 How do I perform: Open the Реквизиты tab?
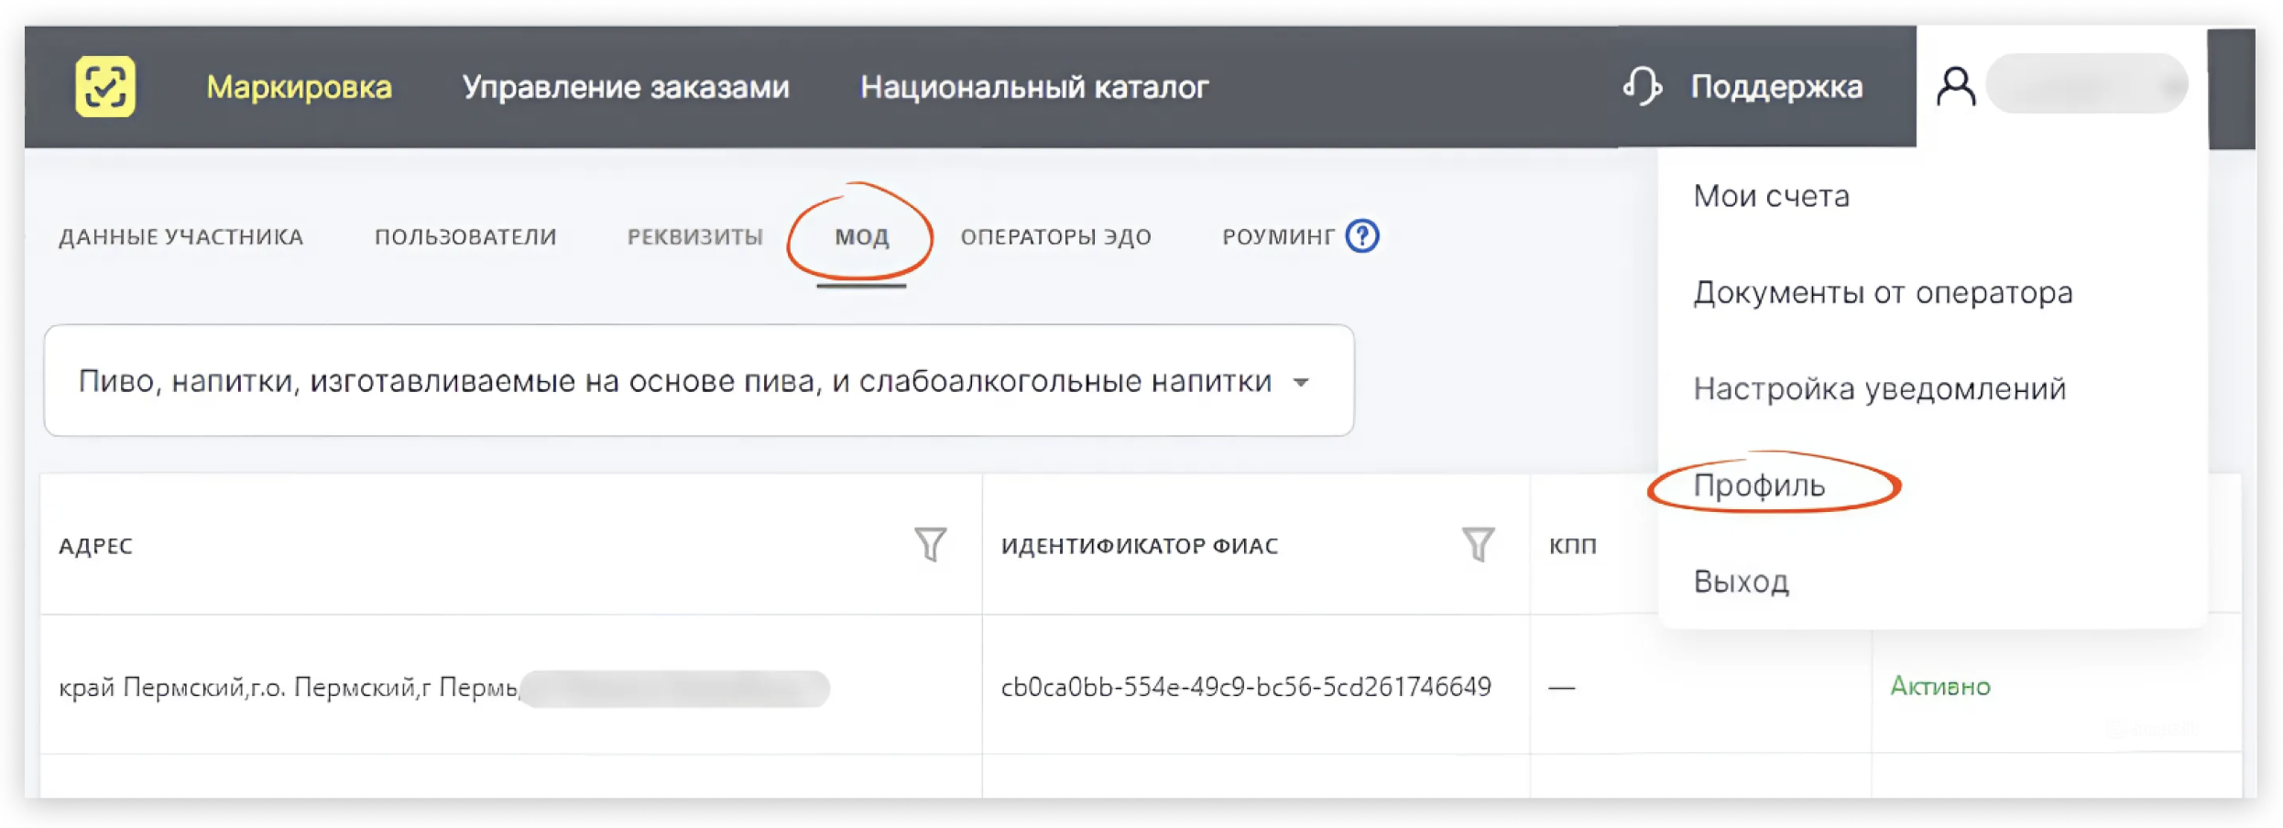click(x=694, y=237)
